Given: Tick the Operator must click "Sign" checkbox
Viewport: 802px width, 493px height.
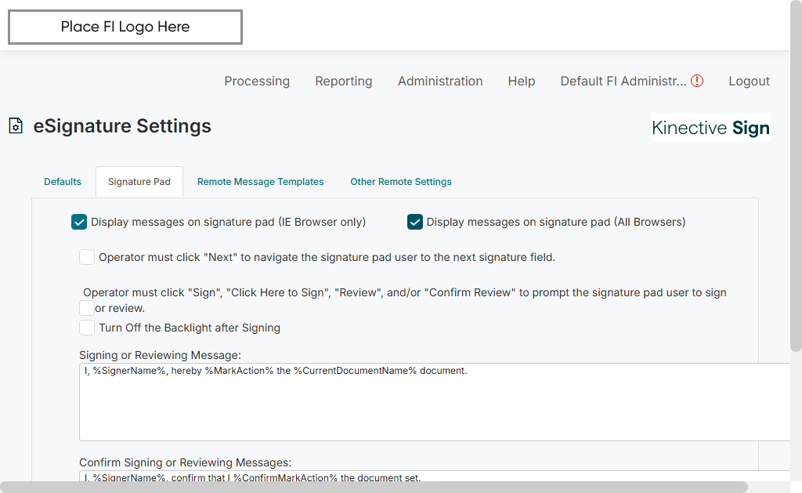Looking at the screenshot, I should [87, 308].
